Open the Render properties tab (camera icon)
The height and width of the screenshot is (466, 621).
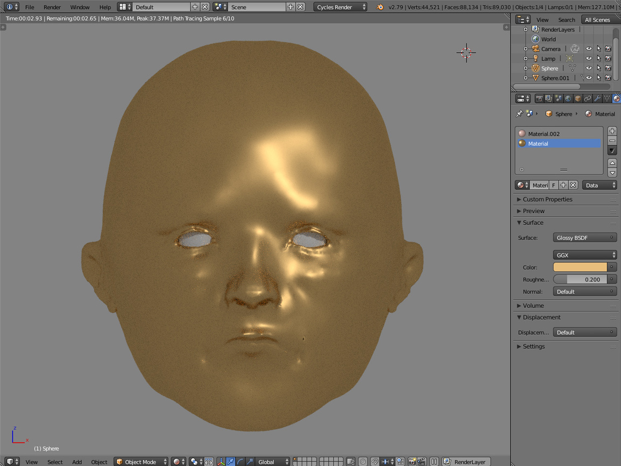[x=539, y=99]
